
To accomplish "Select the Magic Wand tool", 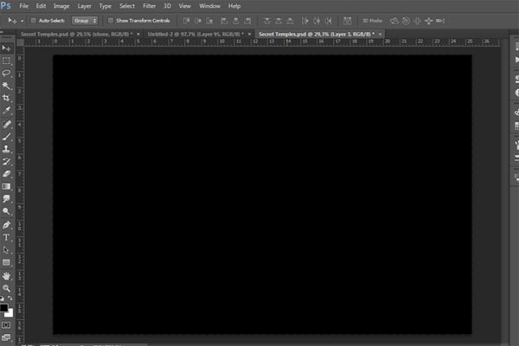I will [7, 86].
